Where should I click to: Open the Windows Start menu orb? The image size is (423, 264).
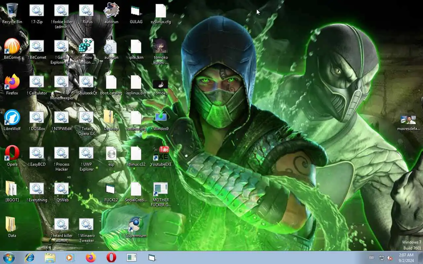coord(9,257)
